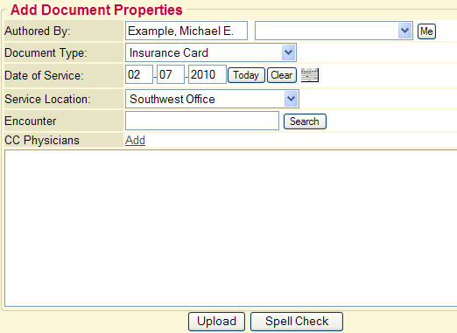
Task: Select the Insurance Card document type box
Action: coord(211,52)
